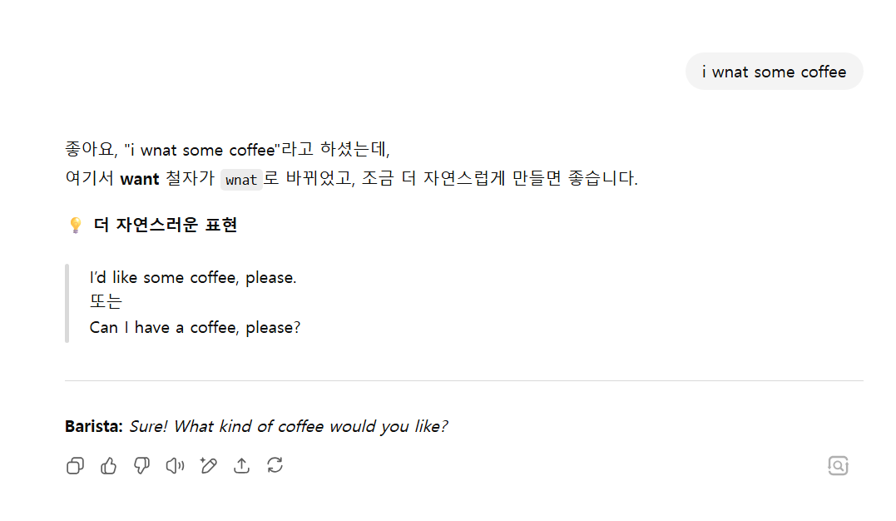Click the blockquote's left vertical bar
This screenshot has width=896, height=521.
coord(67,302)
